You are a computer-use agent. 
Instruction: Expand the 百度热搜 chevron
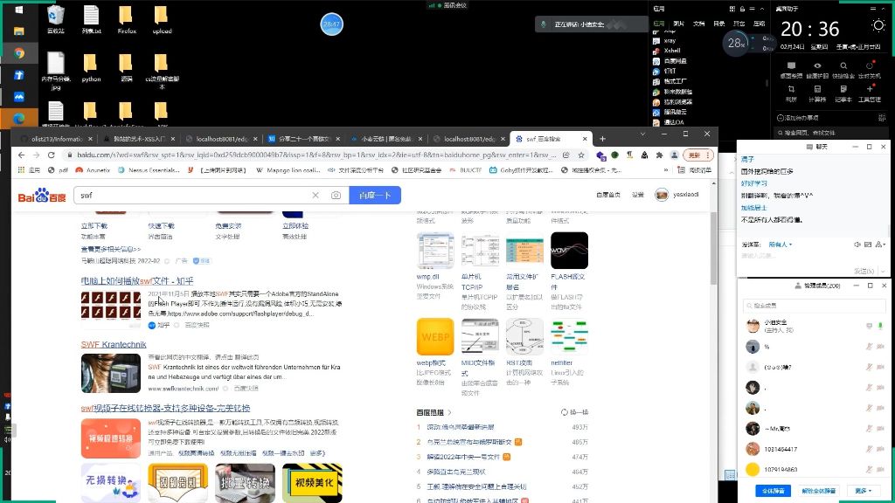click(450, 412)
